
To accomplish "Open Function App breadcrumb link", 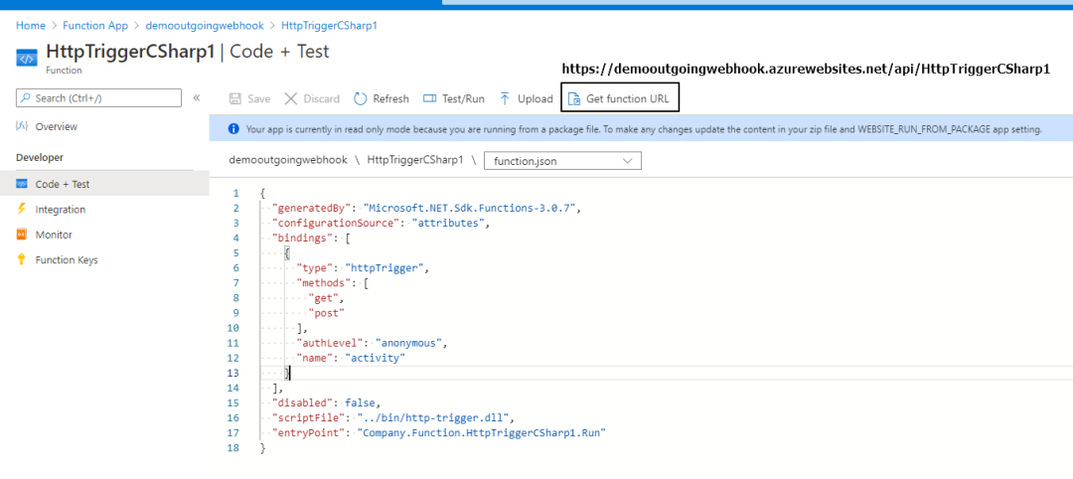I will pos(95,25).
